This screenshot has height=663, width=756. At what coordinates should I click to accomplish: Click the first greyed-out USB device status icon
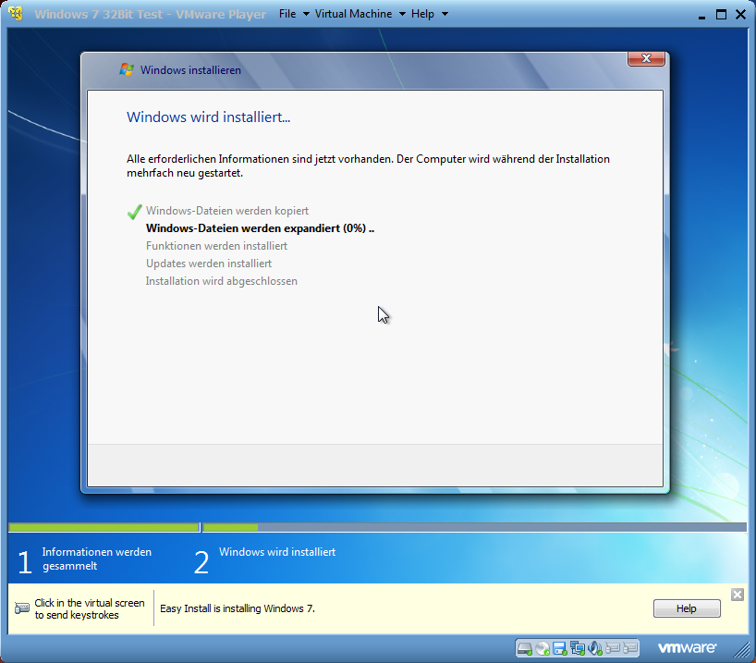pos(613,648)
